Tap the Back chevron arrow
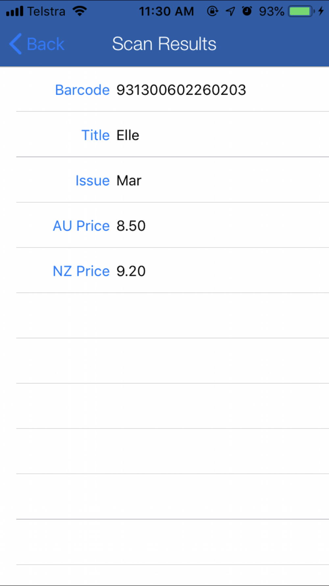The image size is (329, 586). pyautogui.click(x=15, y=44)
